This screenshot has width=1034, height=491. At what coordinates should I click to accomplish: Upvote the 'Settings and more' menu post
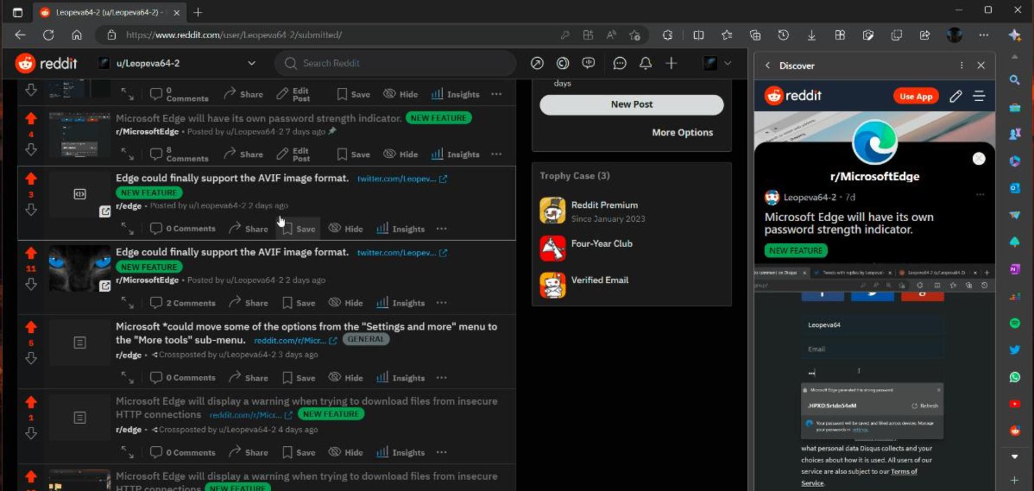point(31,327)
